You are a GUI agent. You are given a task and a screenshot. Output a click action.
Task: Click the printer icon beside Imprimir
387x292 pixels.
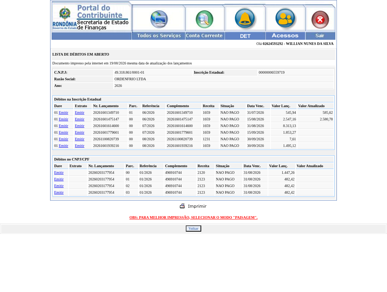pos(182,206)
